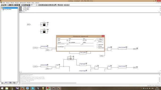The image size is (161, 90).
Task: Select the v1 R_TRIG block on the canvas
Action: click(x=44, y=24)
